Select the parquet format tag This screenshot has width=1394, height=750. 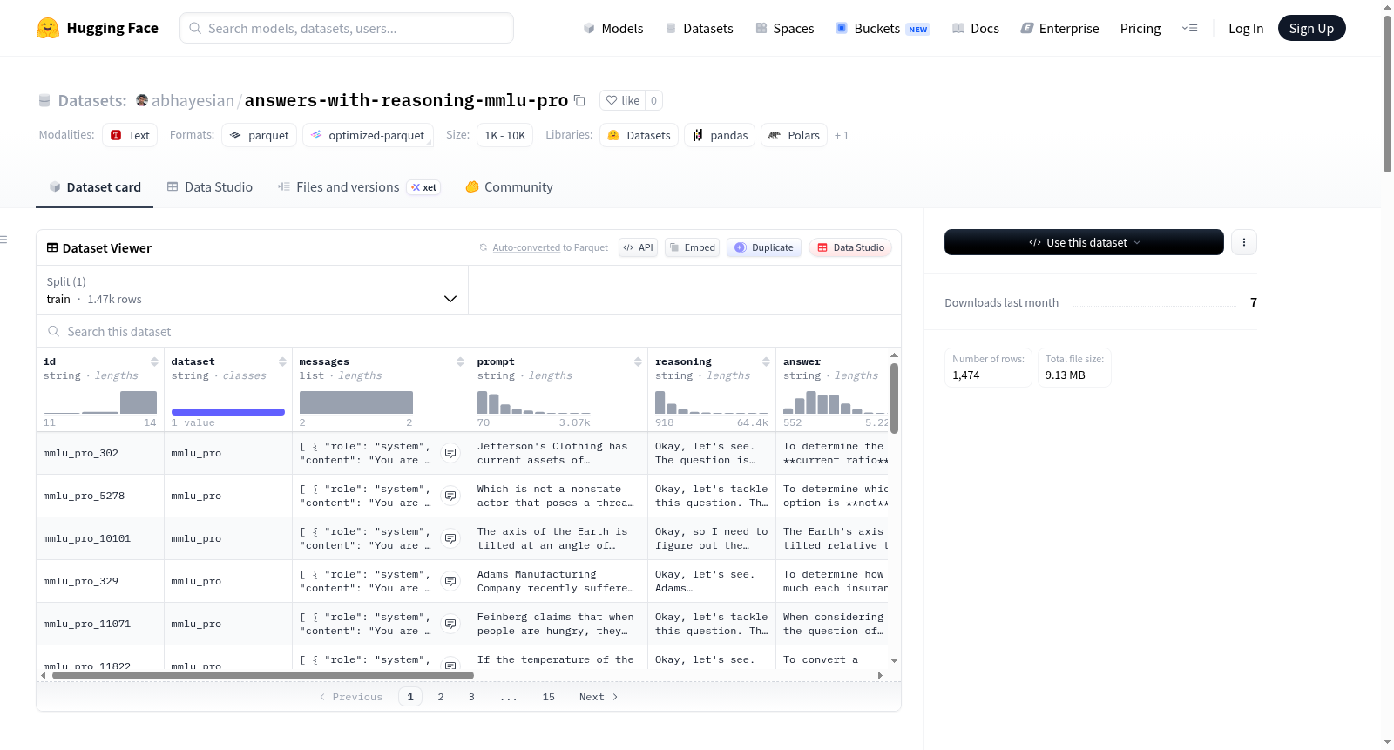click(260, 135)
